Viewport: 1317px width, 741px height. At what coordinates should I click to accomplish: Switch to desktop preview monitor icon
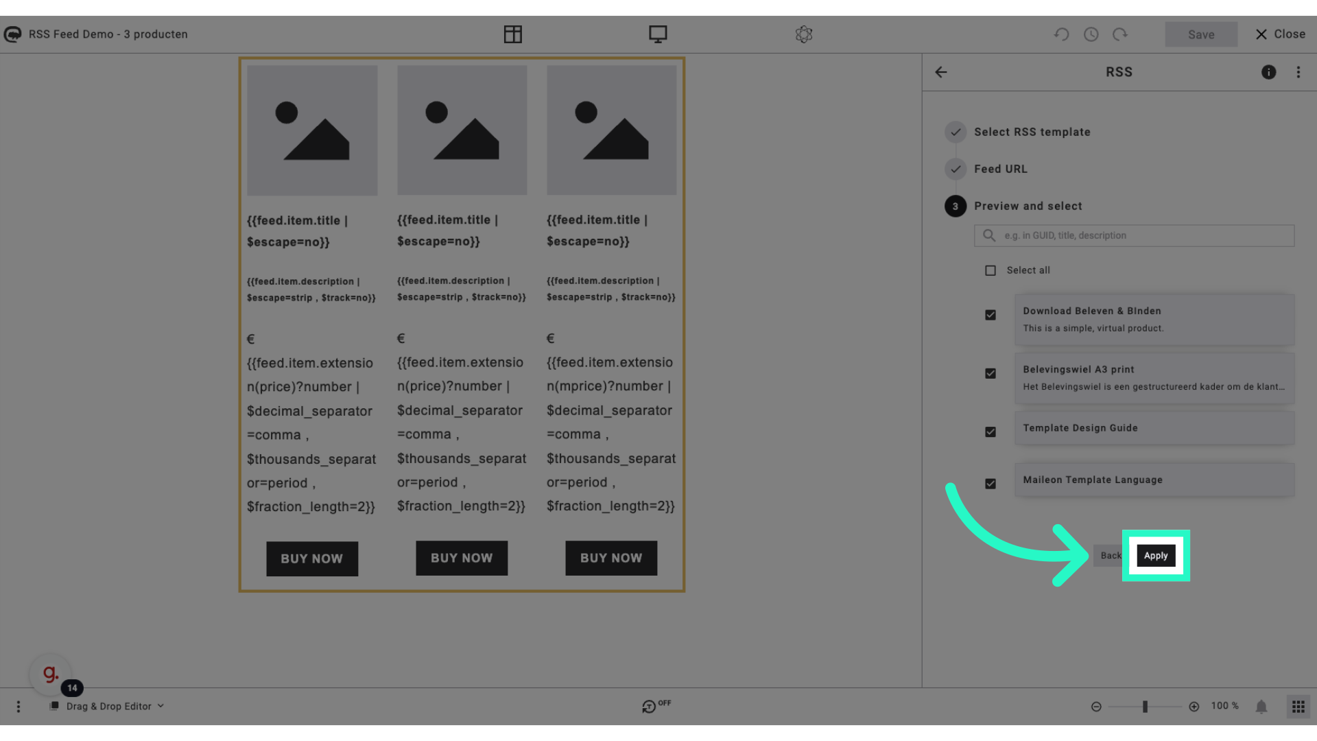(x=658, y=34)
